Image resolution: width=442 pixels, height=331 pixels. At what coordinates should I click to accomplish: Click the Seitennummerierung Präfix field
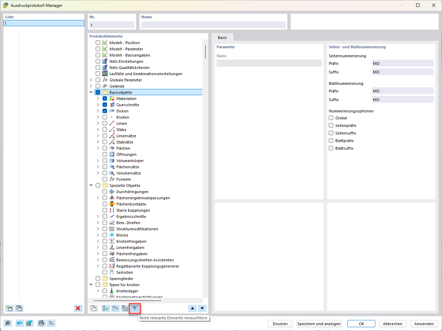(x=403, y=63)
